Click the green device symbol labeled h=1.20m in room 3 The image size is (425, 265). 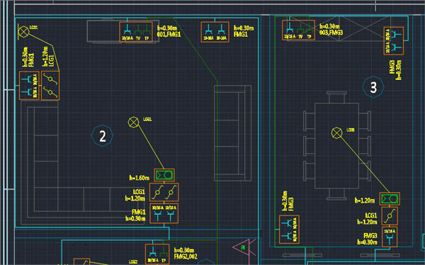click(x=390, y=199)
